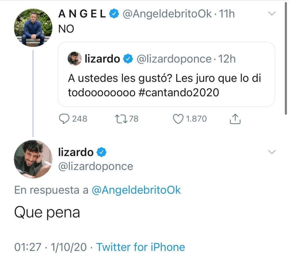The height and width of the screenshot is (263, 289).
Task: Click the verified badge beside lizardo reply
Action: [102, 152]
